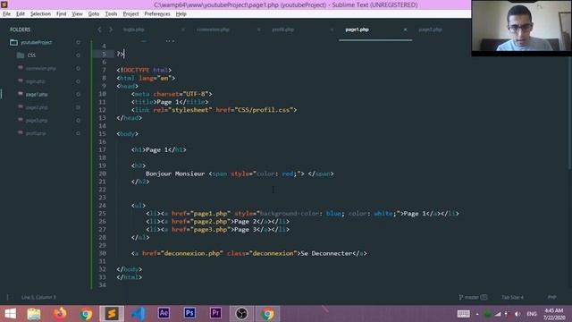Click Se Deconnecter link text in code
The height and width of the screenshot is (322, 572).
[326, 253]
